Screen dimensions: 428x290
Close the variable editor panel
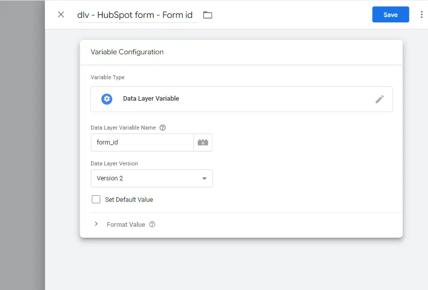(x=61, y=14)
